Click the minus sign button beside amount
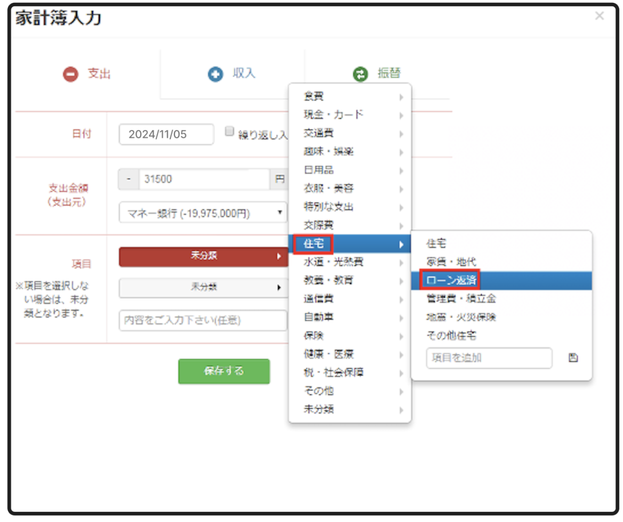Viewport: 623px width, 522px height. point(129,179)
